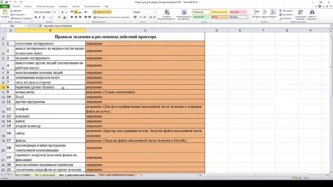Image resolution: width=333 pixels, height=187 pixels.
Task: Toggle Bold formatting button
Action: click(x=36, y=17)
